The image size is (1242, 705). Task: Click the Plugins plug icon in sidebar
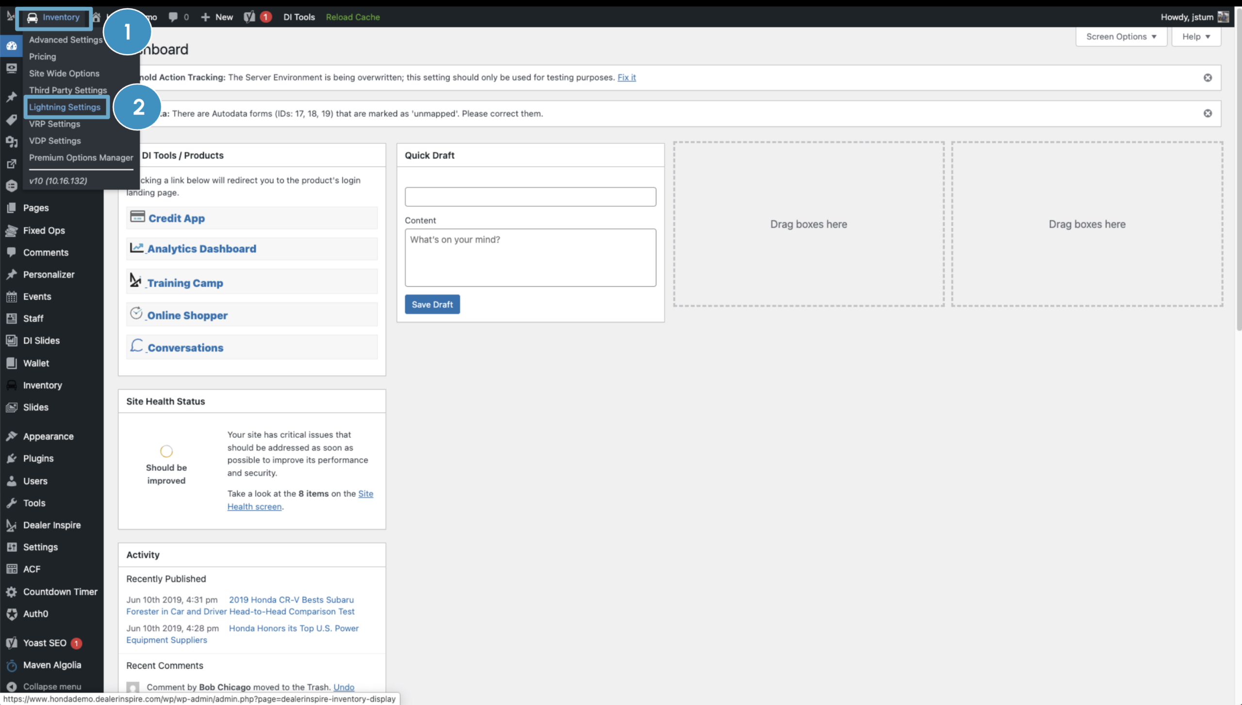[12, 458]
